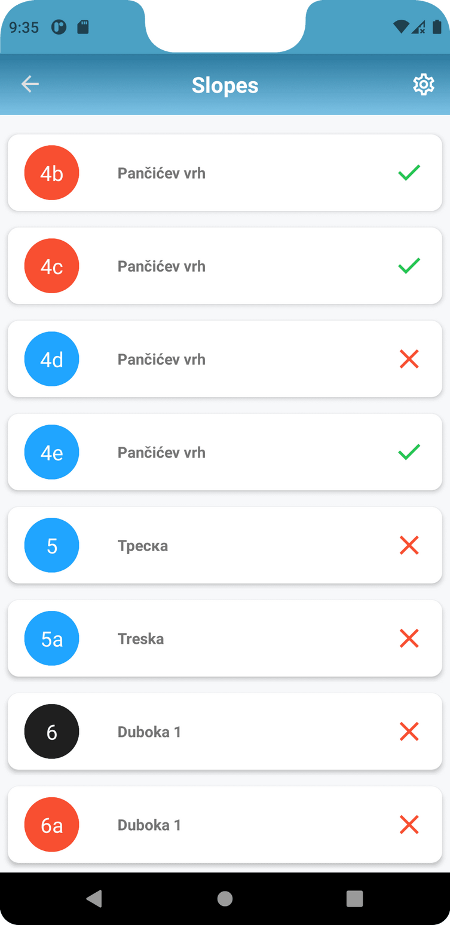Select Duboka 1 name on slope 6a
The width and height of the screenshot is (450, 925).
tap(149, 825)
